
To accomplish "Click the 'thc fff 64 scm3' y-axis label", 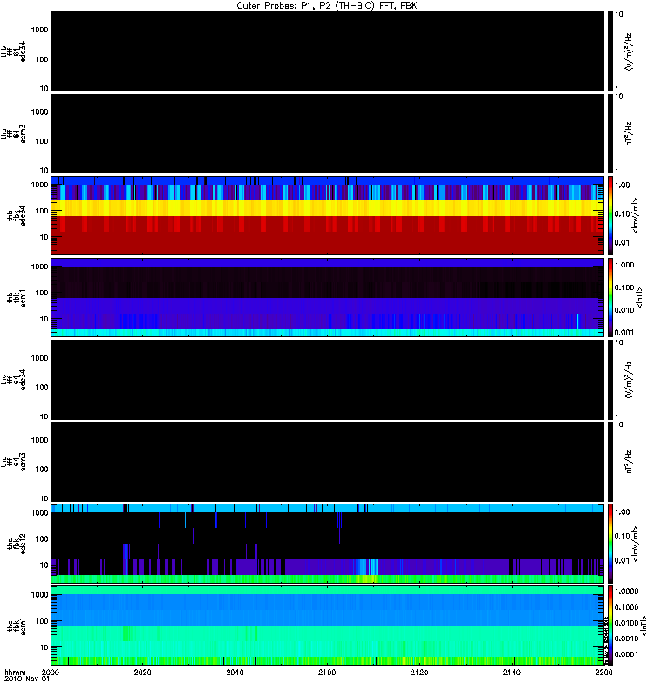I will point(13,462).
